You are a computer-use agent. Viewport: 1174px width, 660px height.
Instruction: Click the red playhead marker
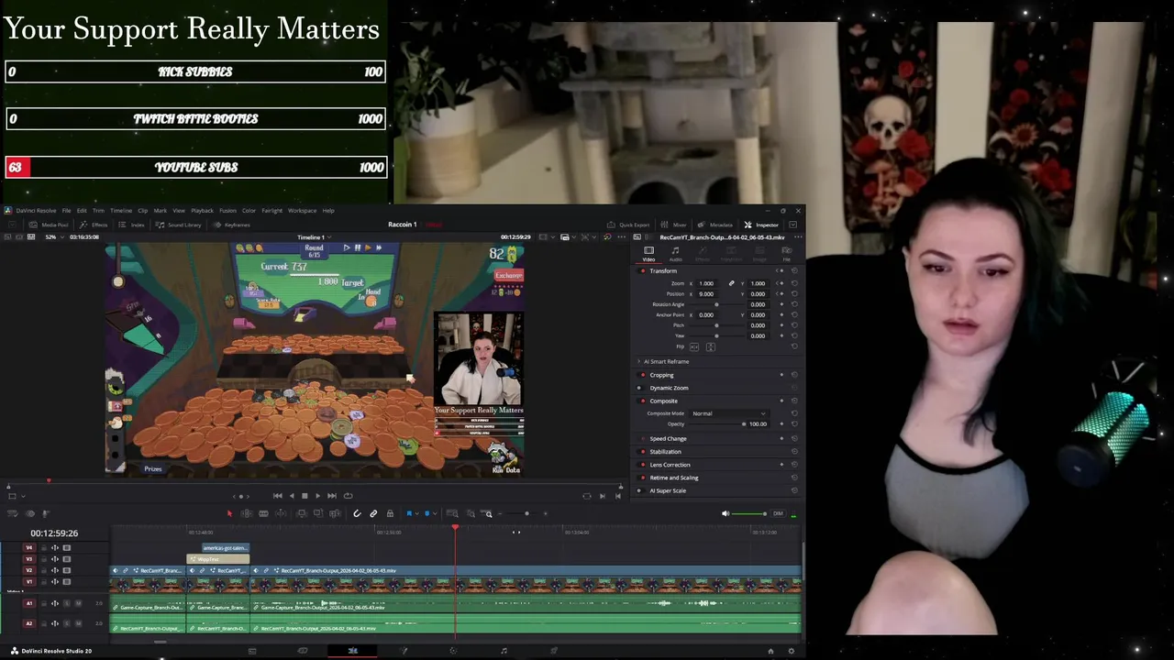tap(455, 527)
